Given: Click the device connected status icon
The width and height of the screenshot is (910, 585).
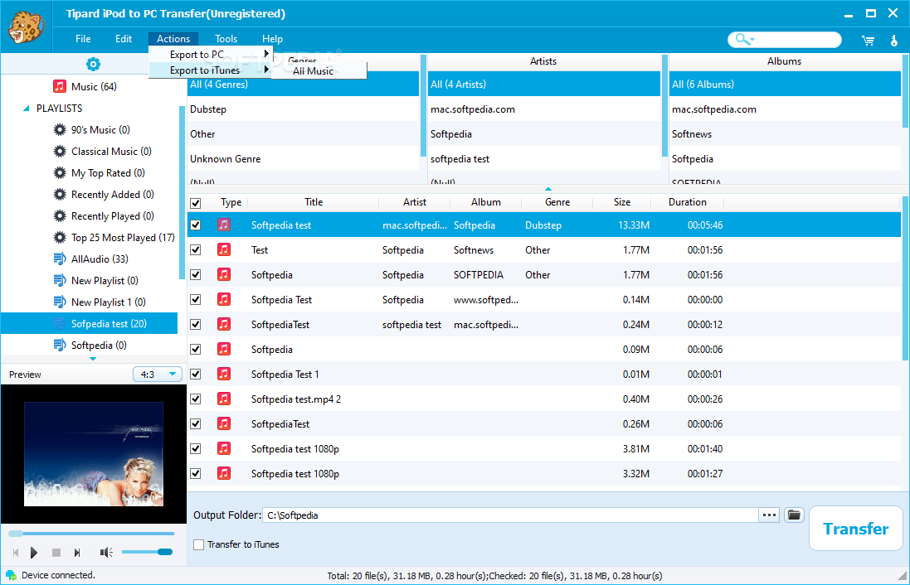Looking at the screenshot, I should 11,575.
